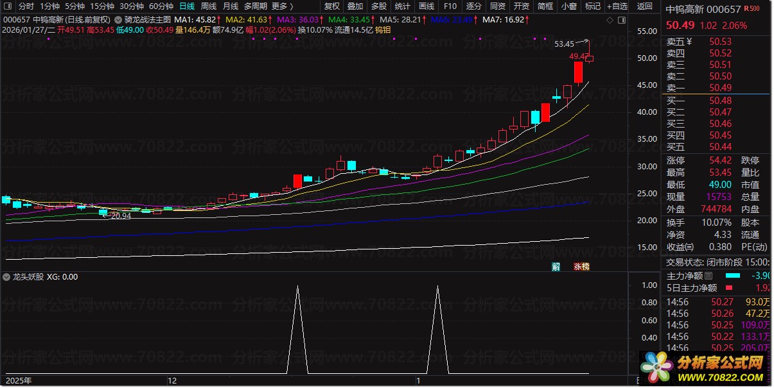Select the 1分钟 period tab
The image size is (774, 388).
click(49, 6)
